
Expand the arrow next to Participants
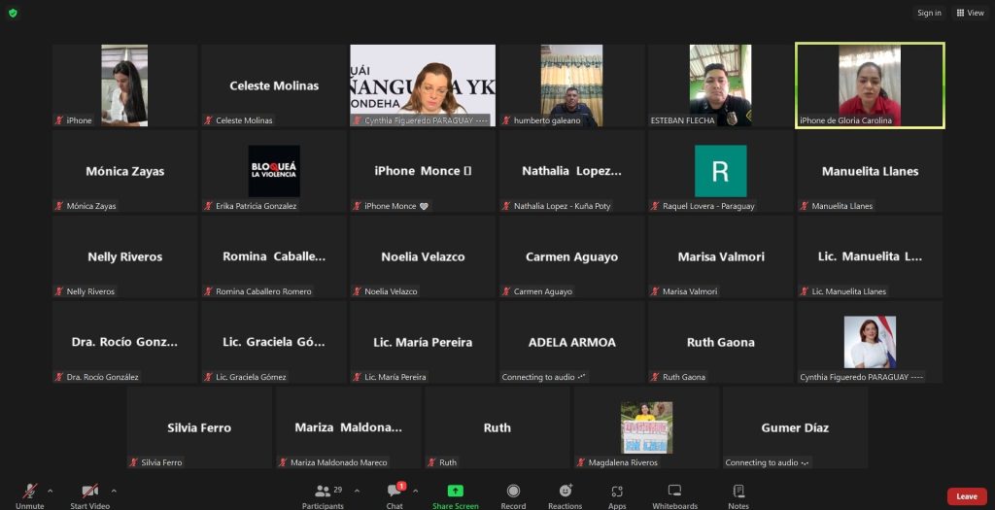(357, 491)
